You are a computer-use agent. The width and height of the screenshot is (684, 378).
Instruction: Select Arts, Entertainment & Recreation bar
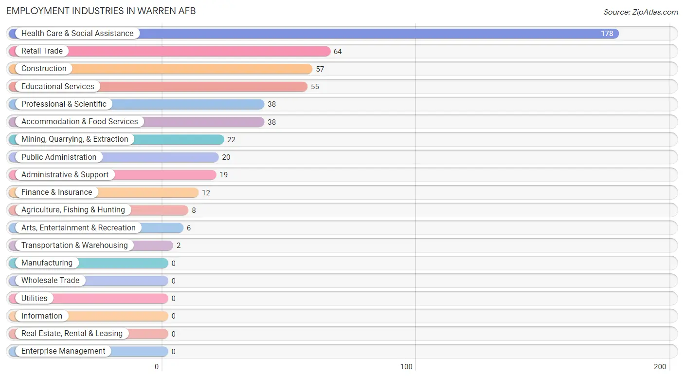(96, 227)
